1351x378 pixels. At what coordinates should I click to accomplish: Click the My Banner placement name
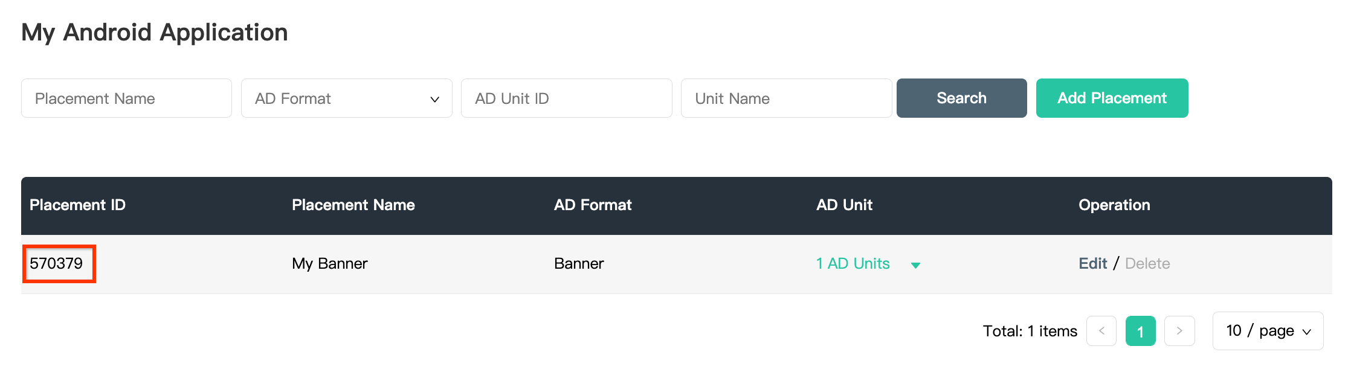coord(329,264)
